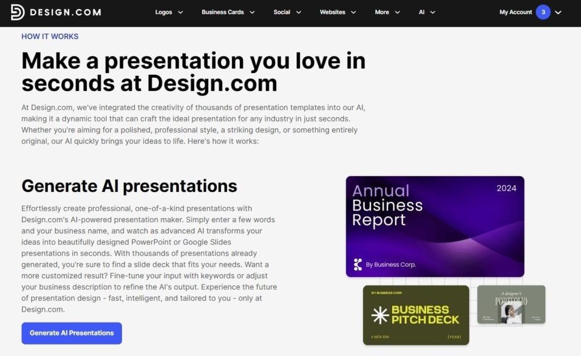Click the asterisk icon on Business Pitch Deck
The image size is (581, 356).
pyautogui.click(x=380, y=315)
